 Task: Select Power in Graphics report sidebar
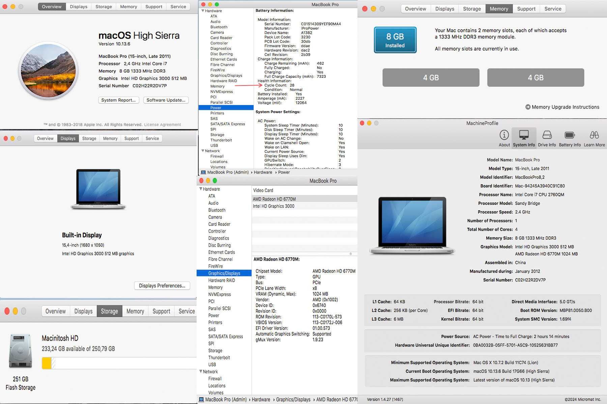(213, 315)
